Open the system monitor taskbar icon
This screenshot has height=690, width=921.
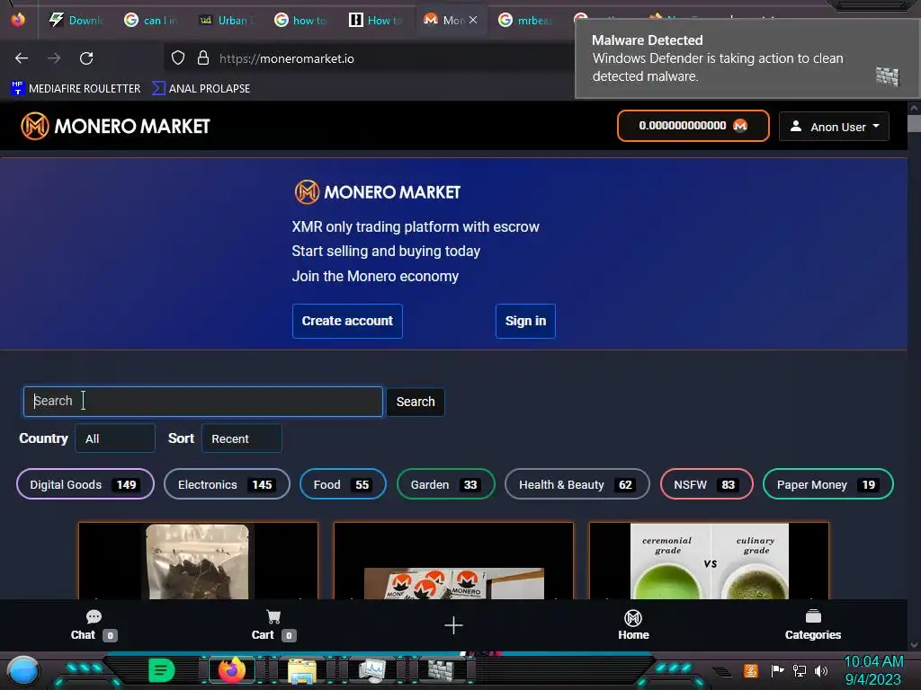point(372,670)
